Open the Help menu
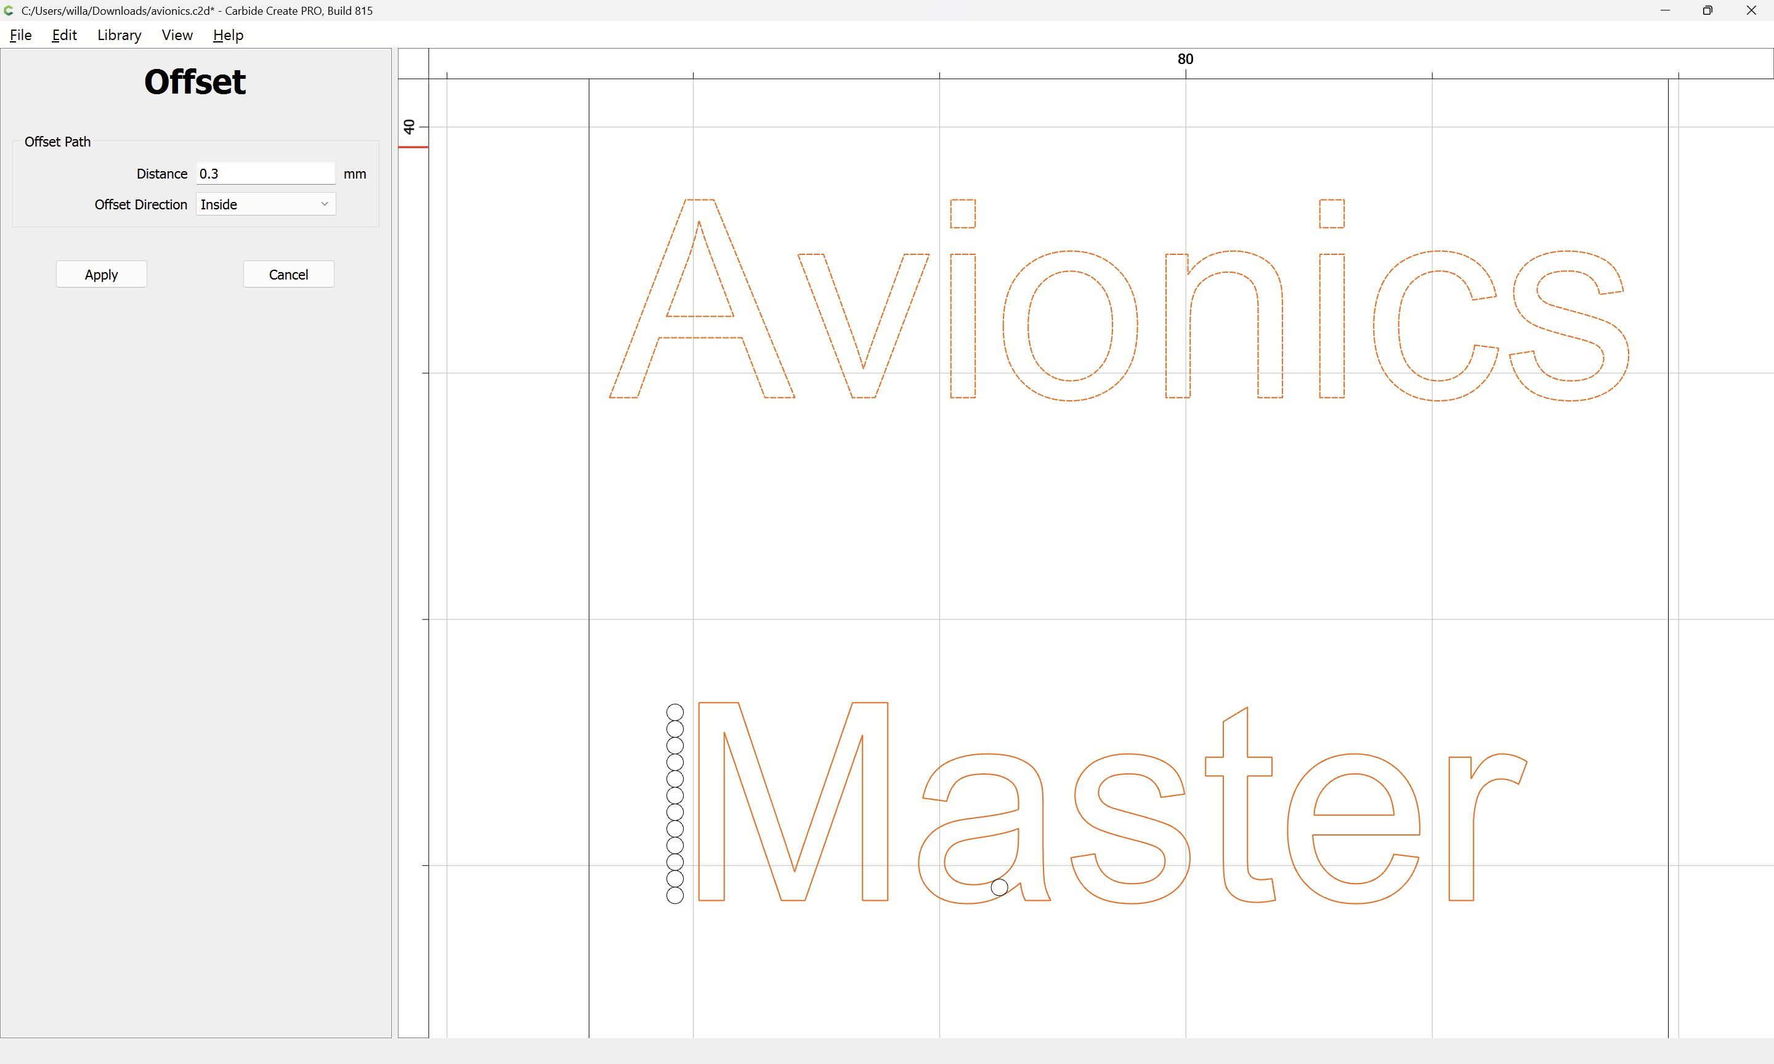Screen dimensions: 1774x1064 coord(228,35)
